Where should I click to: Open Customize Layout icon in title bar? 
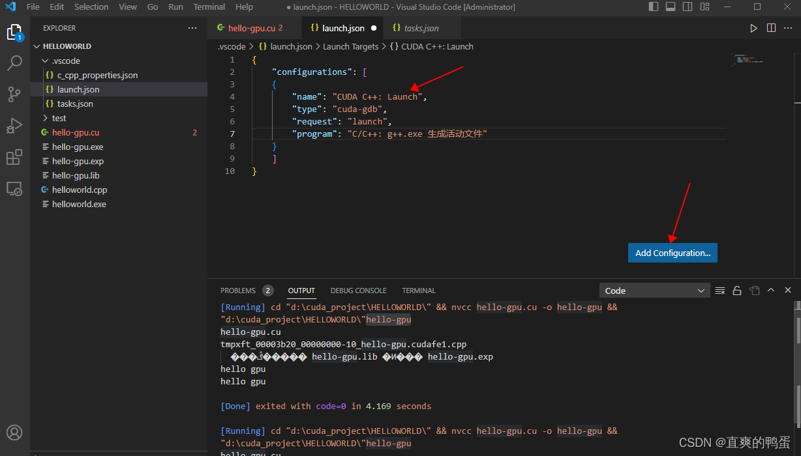click(x=704, y=7)
